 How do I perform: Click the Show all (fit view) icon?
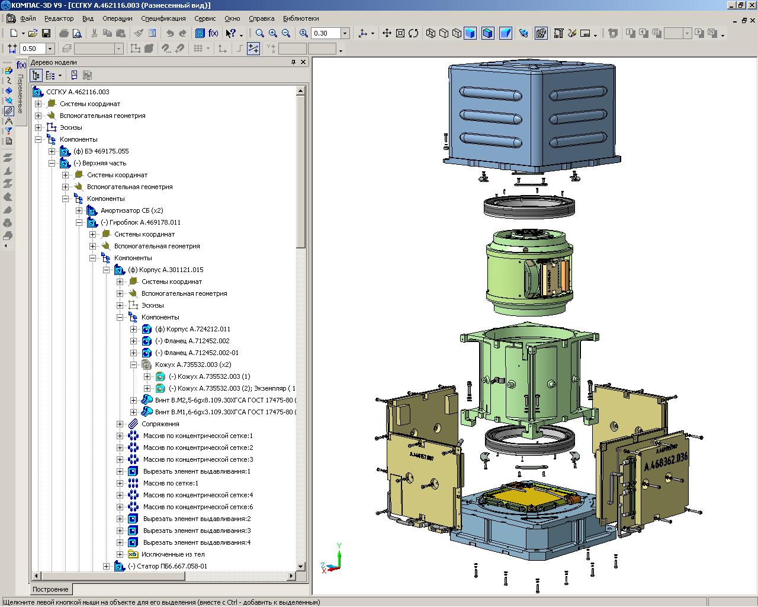(x=400, y=33)
